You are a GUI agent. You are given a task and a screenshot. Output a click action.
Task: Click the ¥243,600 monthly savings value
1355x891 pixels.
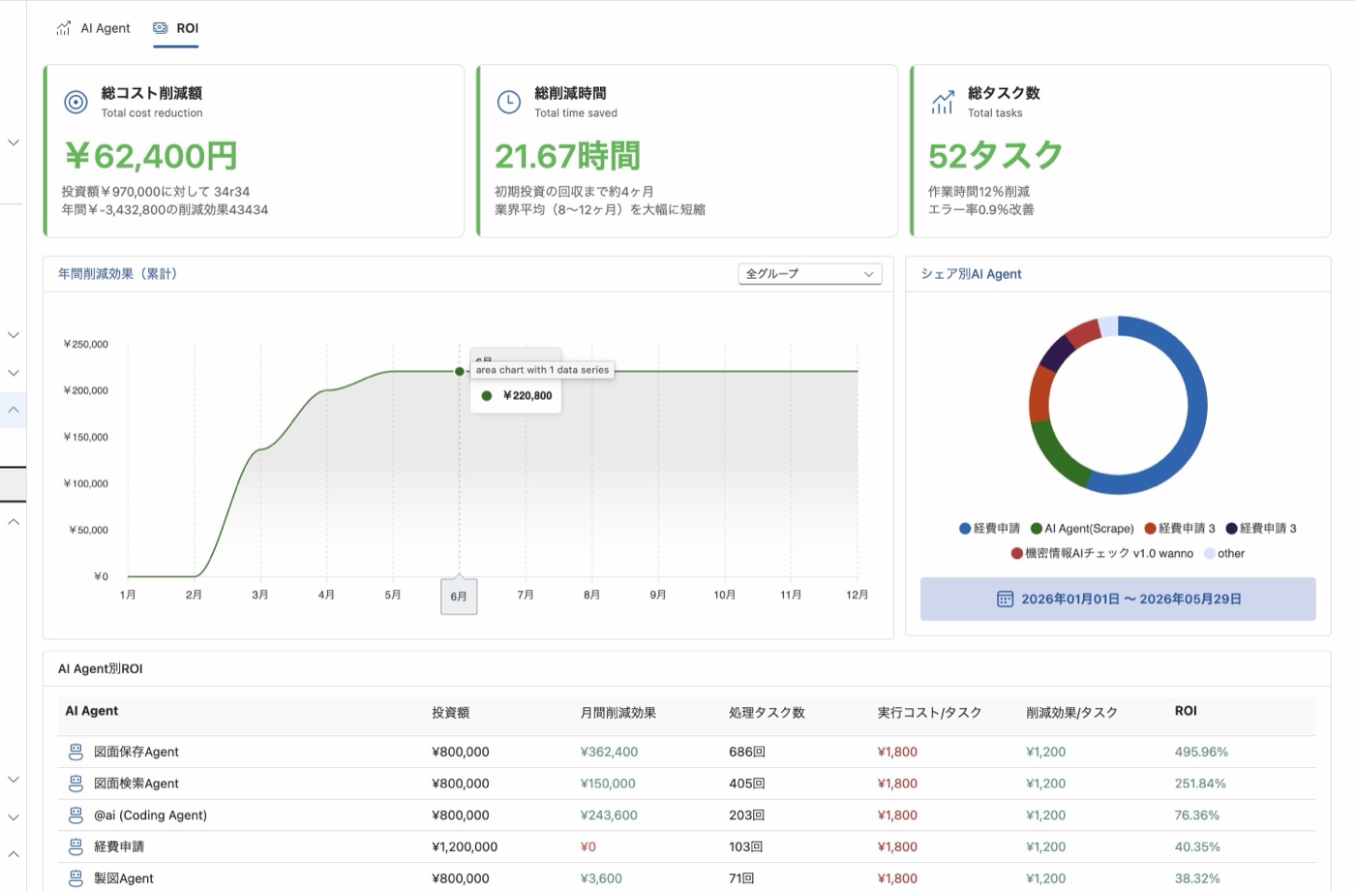pyautogui.click(x=609, y=815)
